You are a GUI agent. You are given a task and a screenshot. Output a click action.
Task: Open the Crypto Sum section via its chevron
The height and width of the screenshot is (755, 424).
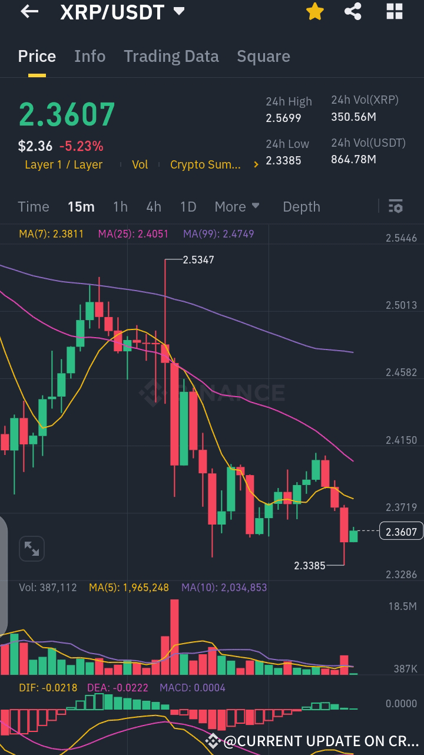256,164
